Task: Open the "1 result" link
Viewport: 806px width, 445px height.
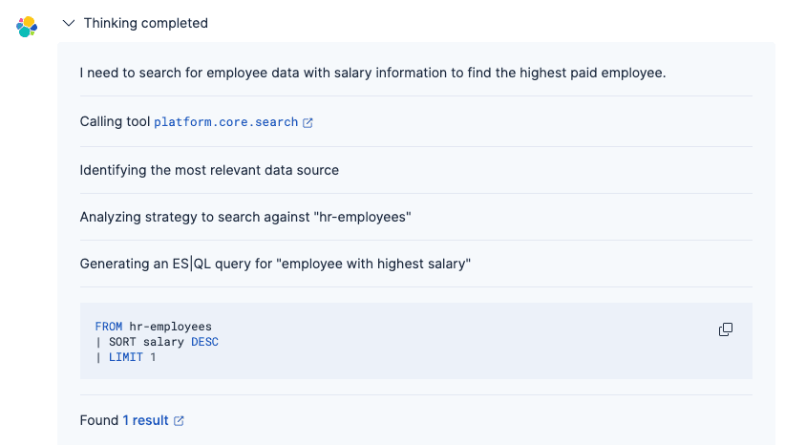Action: (x=145, y=420)
